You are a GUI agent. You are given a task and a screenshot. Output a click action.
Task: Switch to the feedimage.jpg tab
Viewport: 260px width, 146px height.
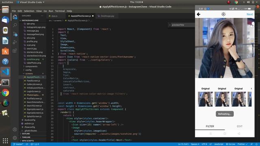point(107,16)
